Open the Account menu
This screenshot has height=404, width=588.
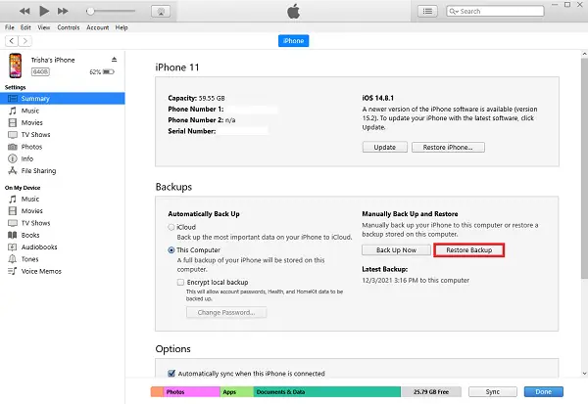point(97,27)
